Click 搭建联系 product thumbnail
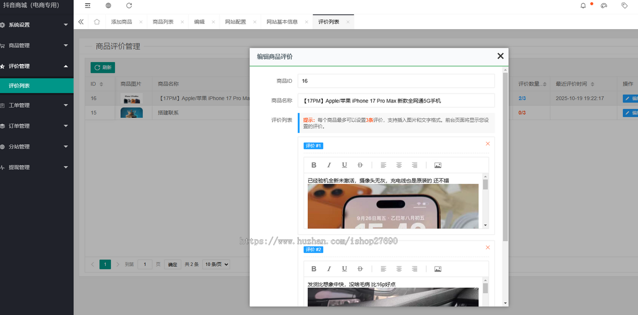The image size is (638, 315). click(132, 113)
